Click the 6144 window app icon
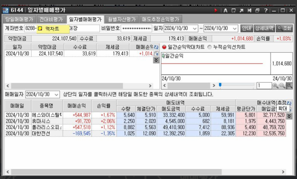297x179 pixels. [6, 10]
